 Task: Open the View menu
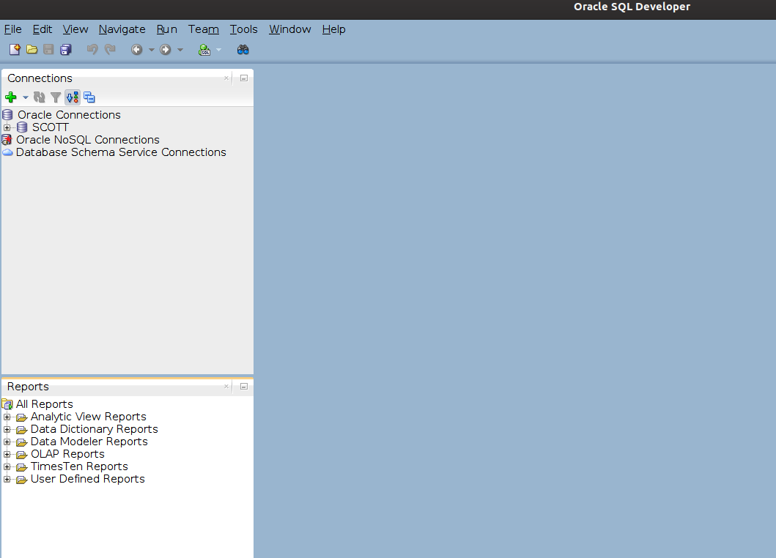click(x=75, y=29)
